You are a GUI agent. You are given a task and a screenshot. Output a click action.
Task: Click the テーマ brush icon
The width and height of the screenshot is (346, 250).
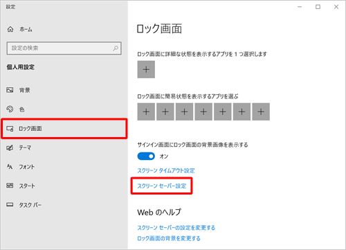(10, 148)
